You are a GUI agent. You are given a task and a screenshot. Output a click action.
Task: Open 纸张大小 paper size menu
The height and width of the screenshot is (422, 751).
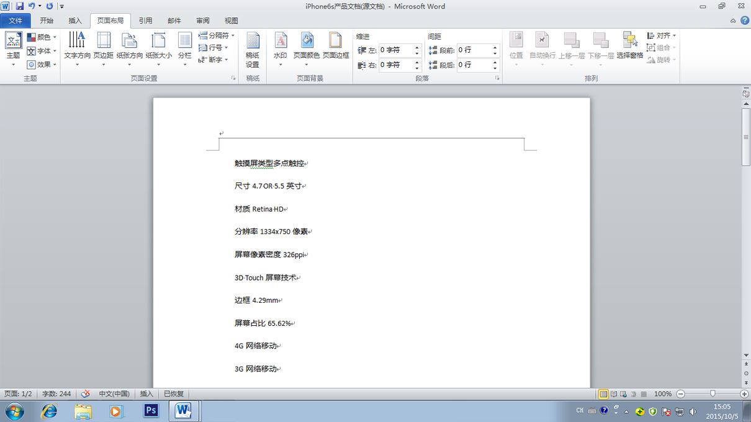(x=159, y=50)
